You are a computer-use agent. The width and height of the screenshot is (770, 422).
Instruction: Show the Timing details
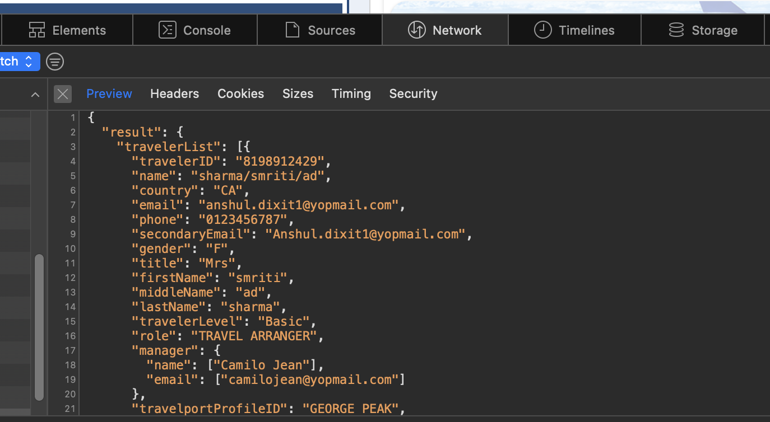click(x=351, y=94)
